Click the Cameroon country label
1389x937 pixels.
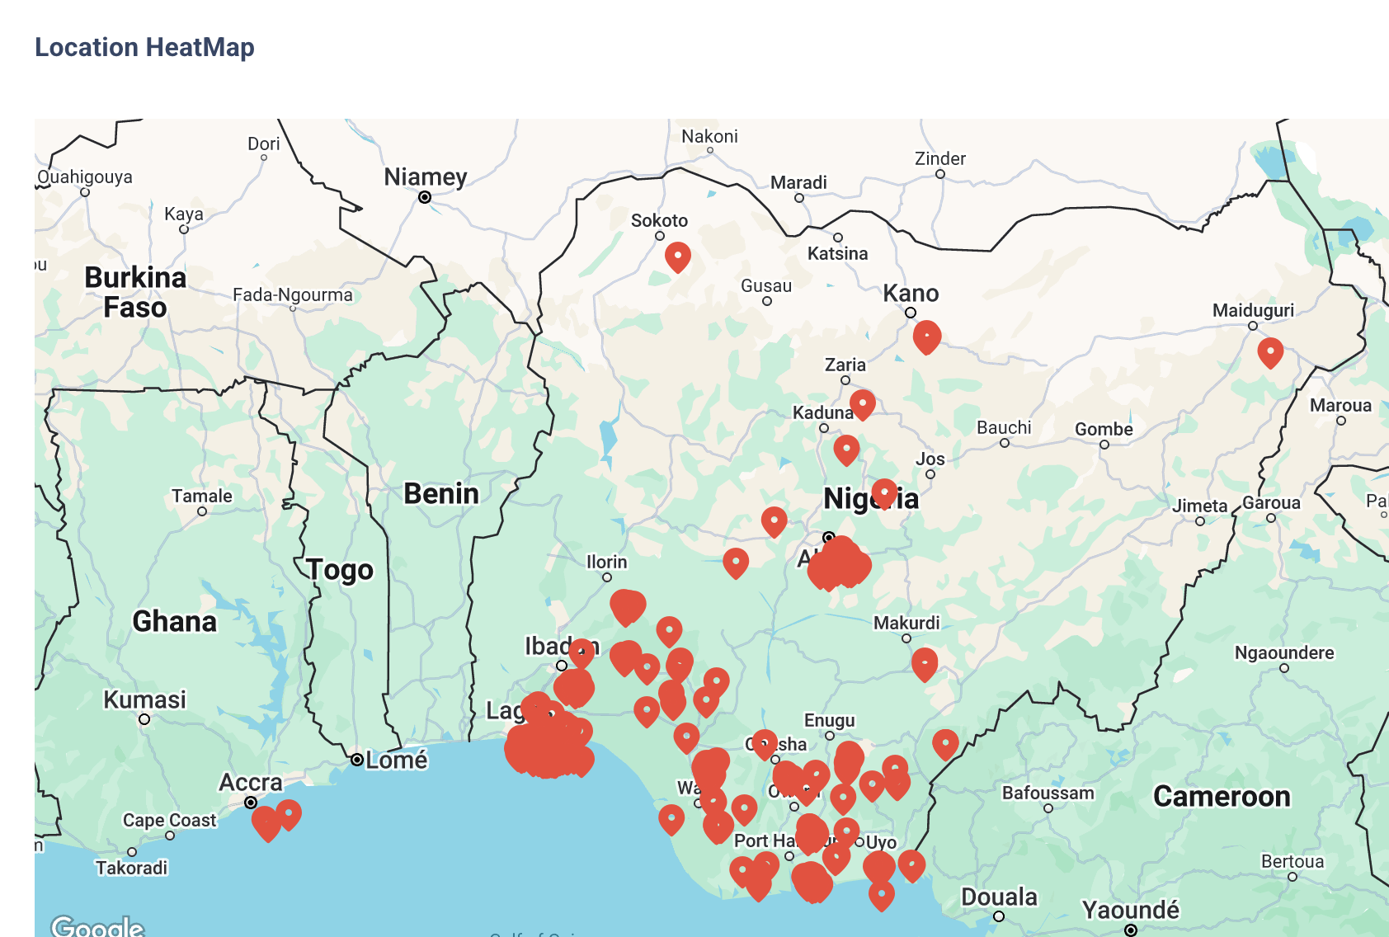click(1221, 796)
